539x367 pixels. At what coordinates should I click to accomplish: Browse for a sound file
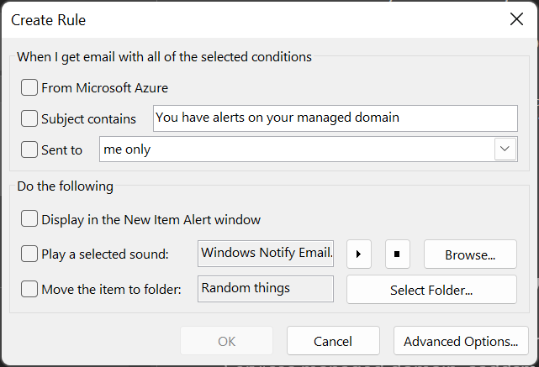pos(469,254)
